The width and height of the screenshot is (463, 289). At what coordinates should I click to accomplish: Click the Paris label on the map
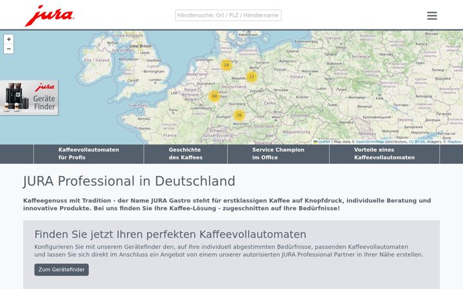pyautogui.click(x=174, y=110)
